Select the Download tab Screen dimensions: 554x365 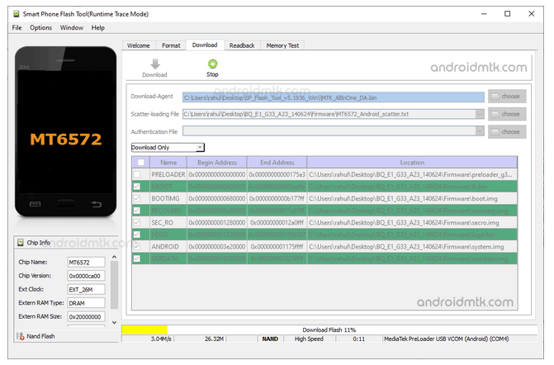(x=205, y=45)
